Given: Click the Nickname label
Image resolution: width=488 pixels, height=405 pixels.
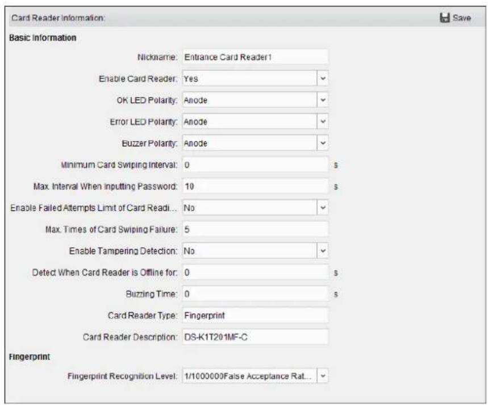Looking at the screenshot, I should point(157,57).
